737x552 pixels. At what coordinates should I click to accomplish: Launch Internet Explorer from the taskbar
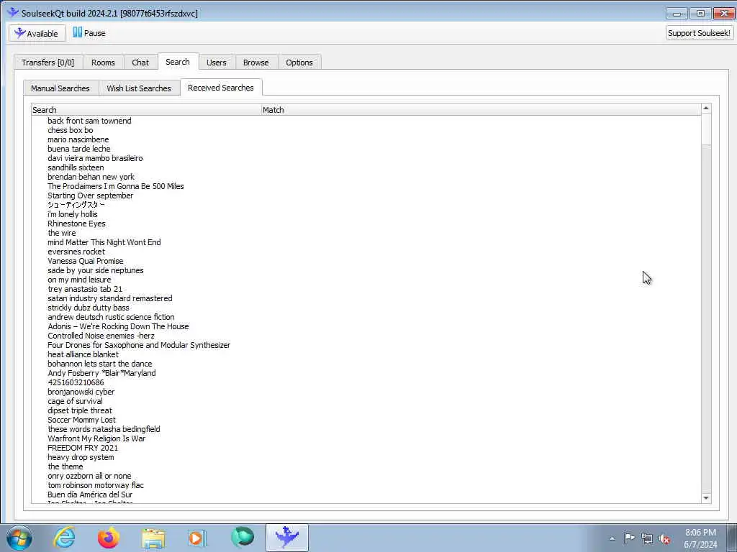click(64, 538)
